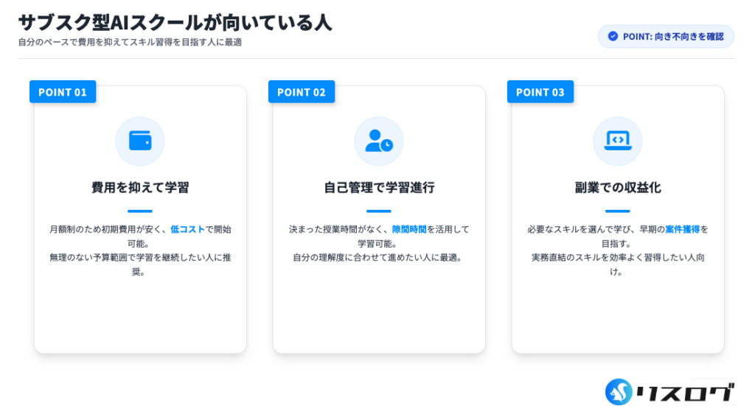The image size is (755, 417).
Task: Click the POINT: 向き不向きを確認 badge
Action: (666, 36)
